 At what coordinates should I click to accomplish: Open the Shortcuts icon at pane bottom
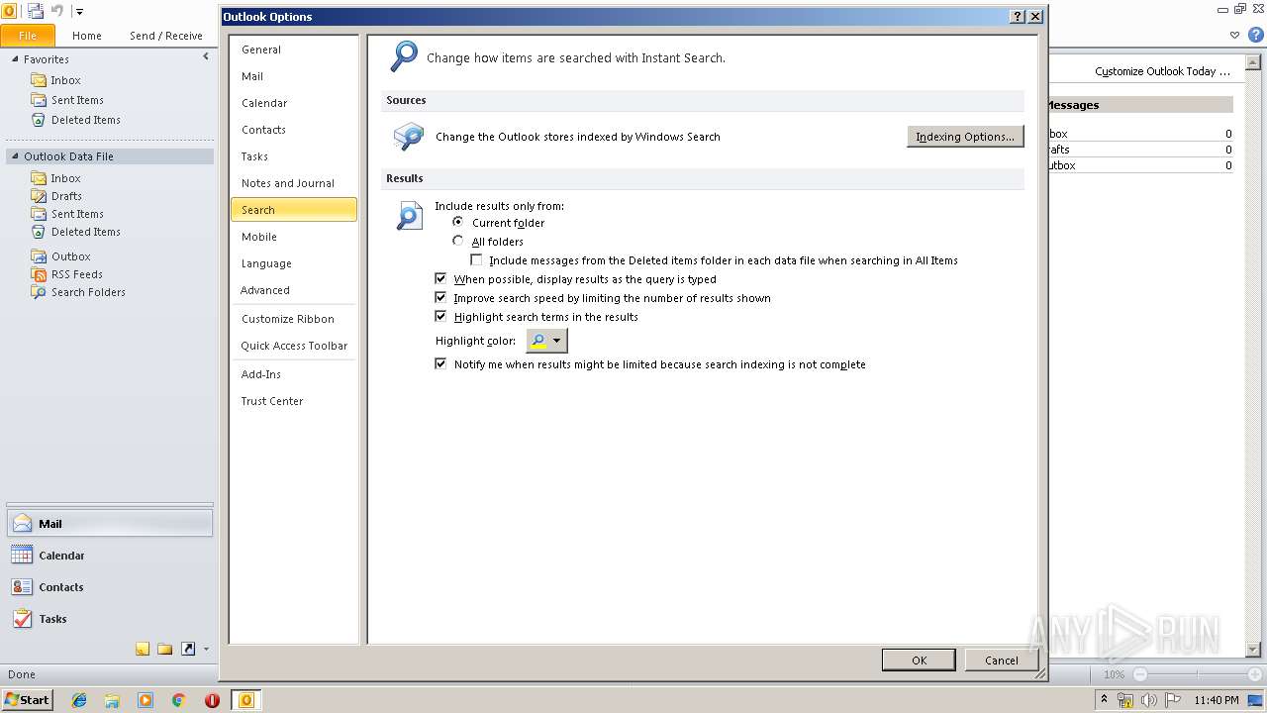[x=188, y=650]
